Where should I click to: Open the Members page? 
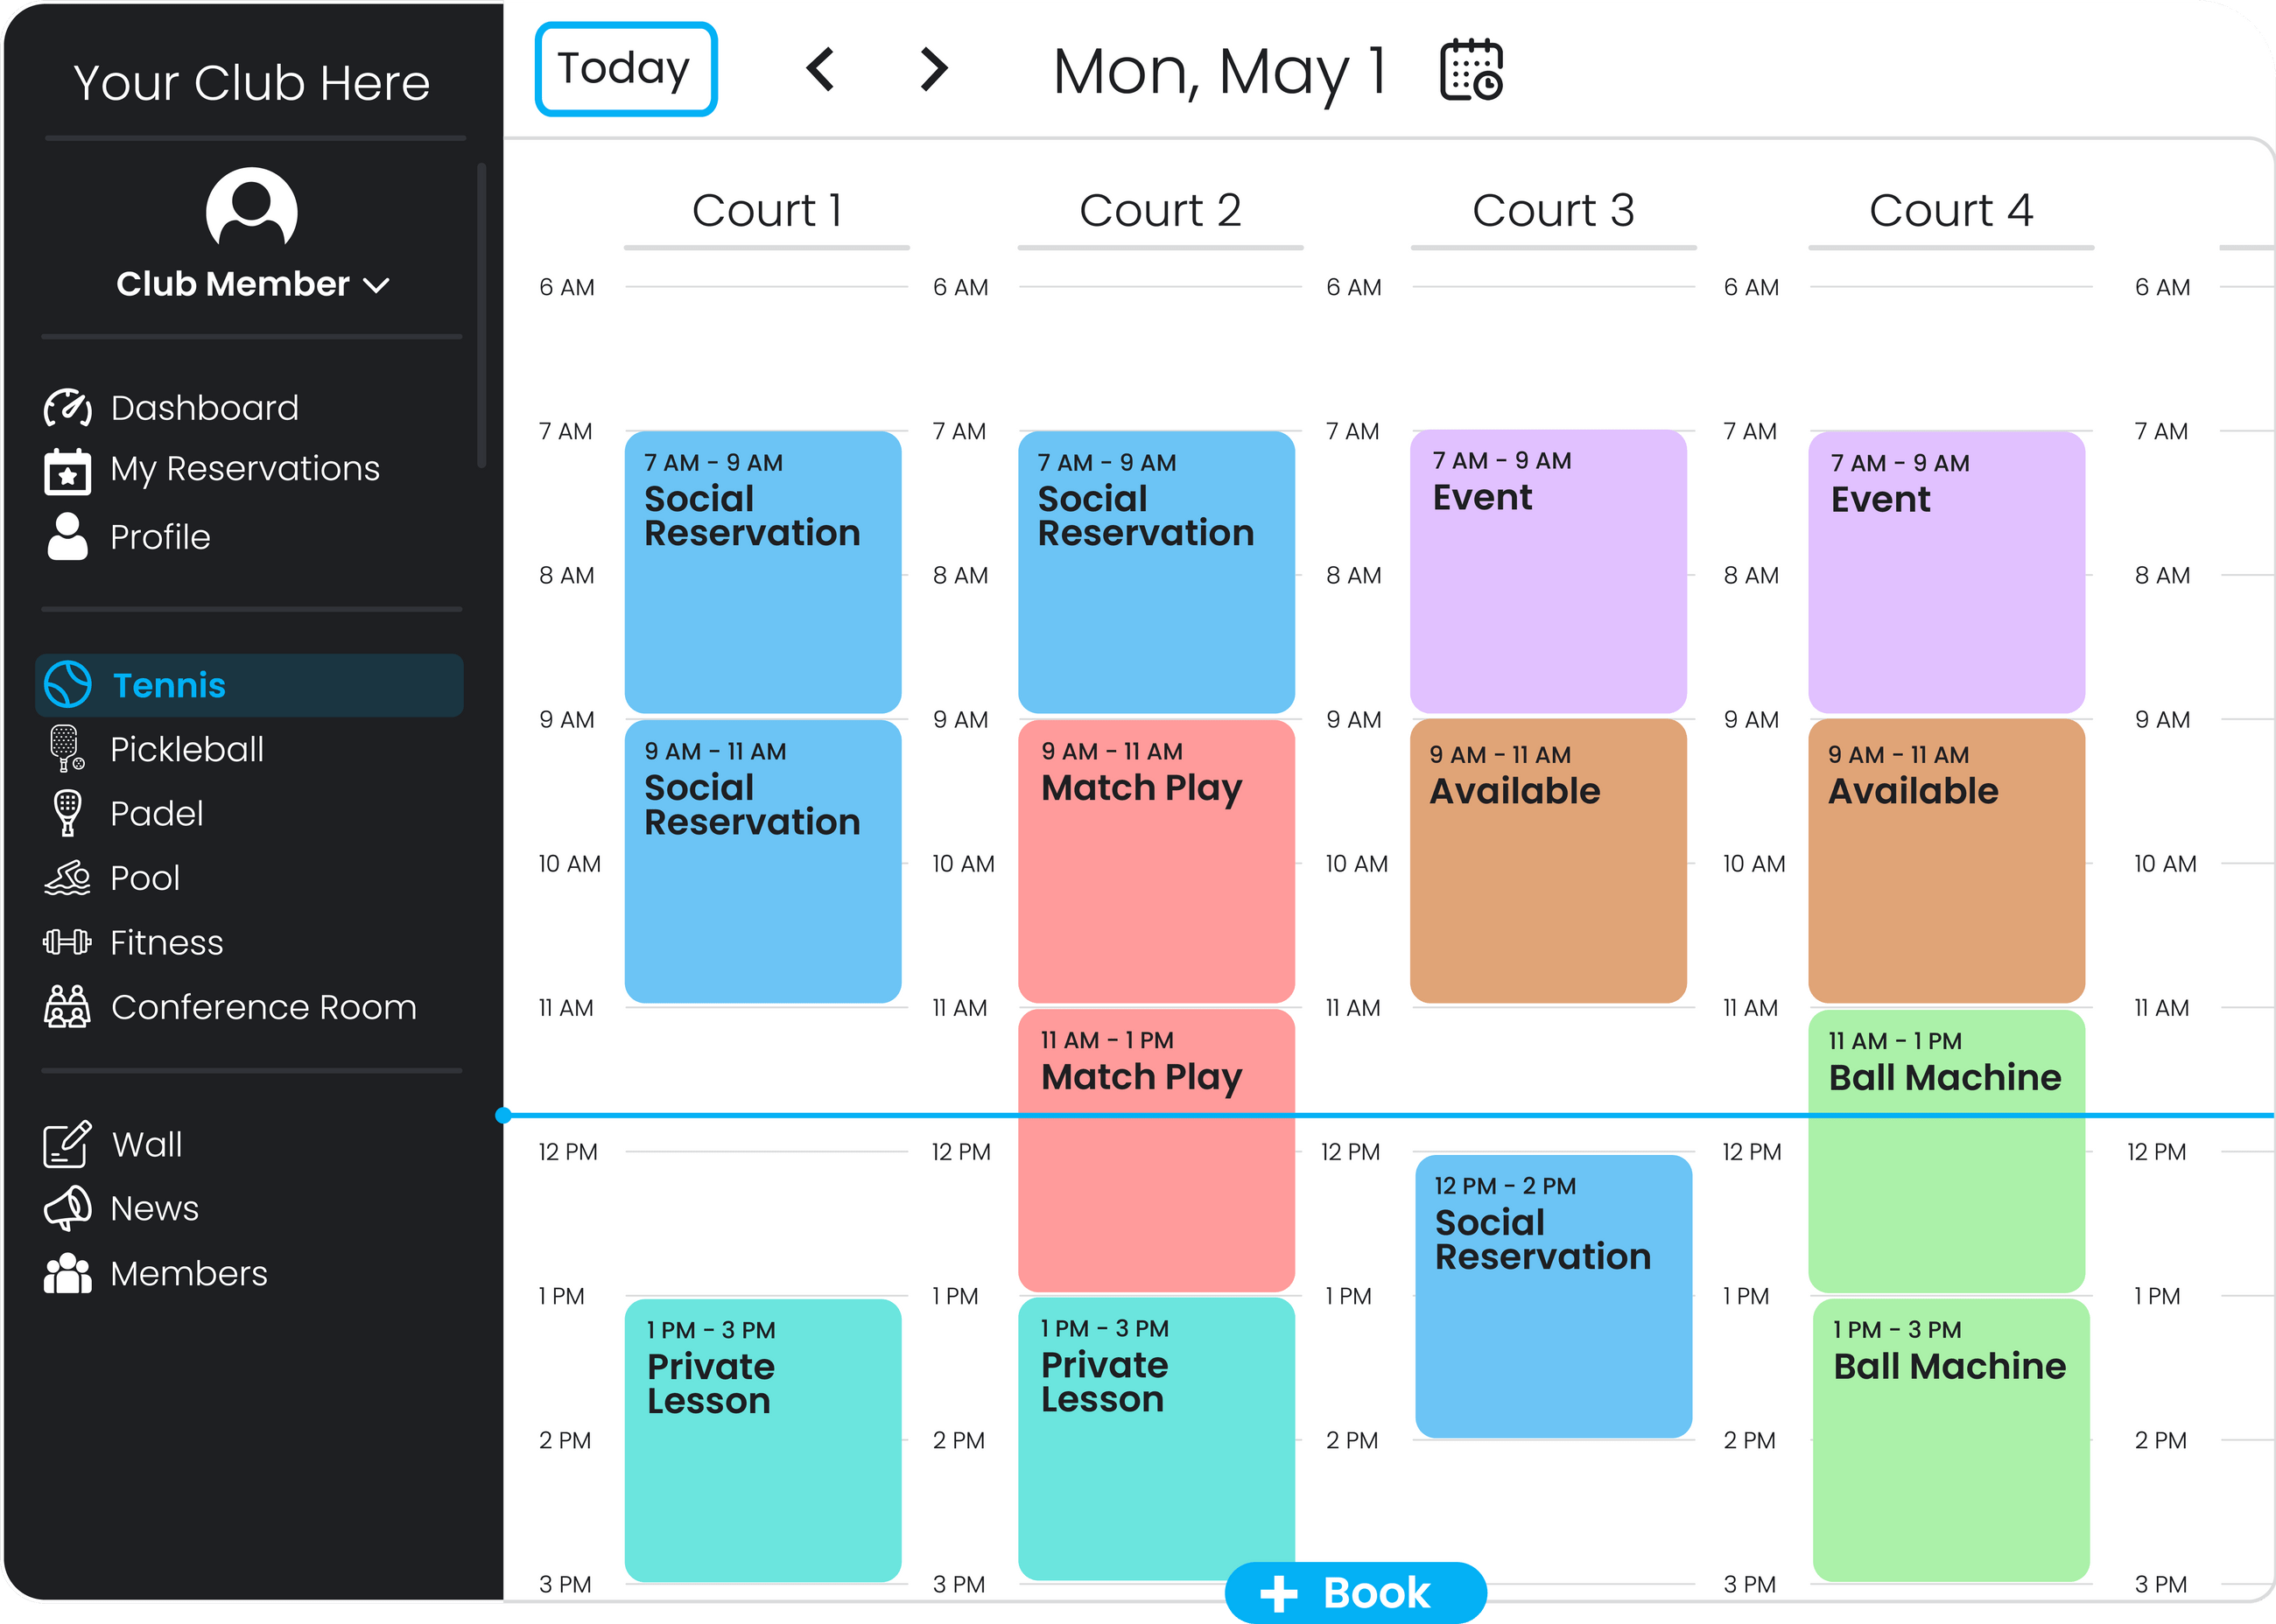tap(188, 1274)
